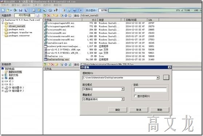Image resolution: width=203 pixels, height=136 pixels.
Task: Open the 帮助(H) menu
Action: click(x=57, y=5)
